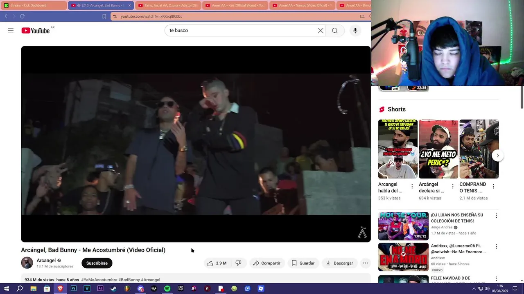This screenshot has height=294, width=524.
Task: Switch to 'Tainy, Anuel AA, Ozuna - Adicto' tab
Action: click(x=168, y=5)
